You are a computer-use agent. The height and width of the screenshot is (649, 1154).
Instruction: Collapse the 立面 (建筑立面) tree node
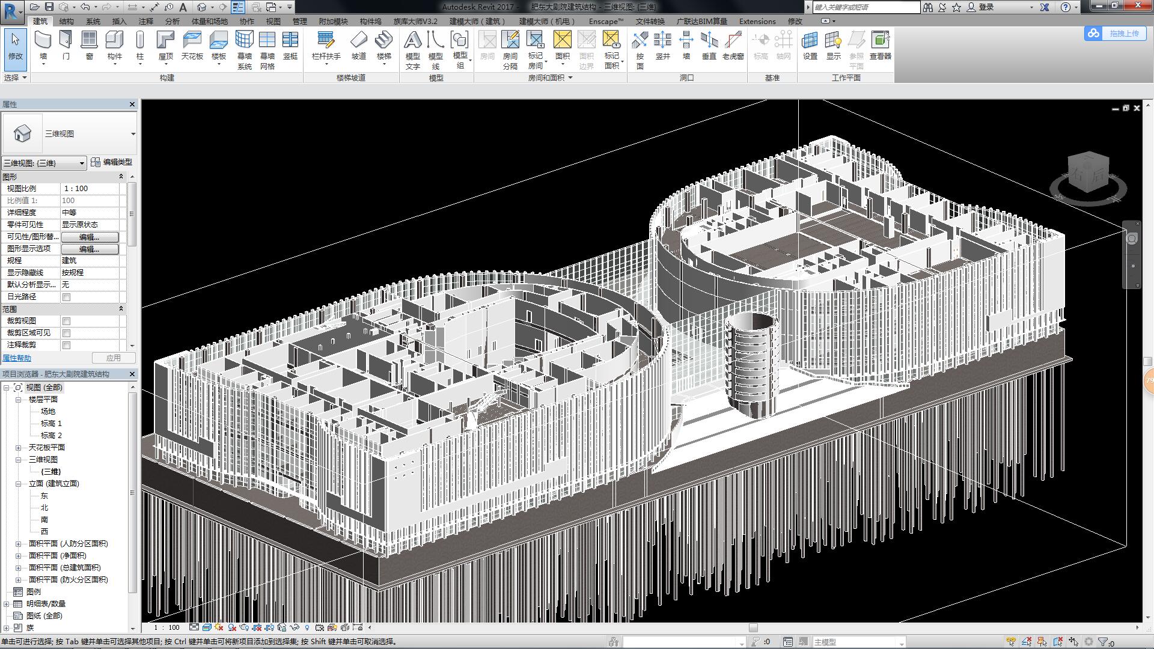click(18, 484)
